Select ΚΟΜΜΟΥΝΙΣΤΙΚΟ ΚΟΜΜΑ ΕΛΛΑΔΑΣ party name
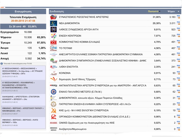The height and width of the screenshot is (137, 182). [x=79, y=42]
